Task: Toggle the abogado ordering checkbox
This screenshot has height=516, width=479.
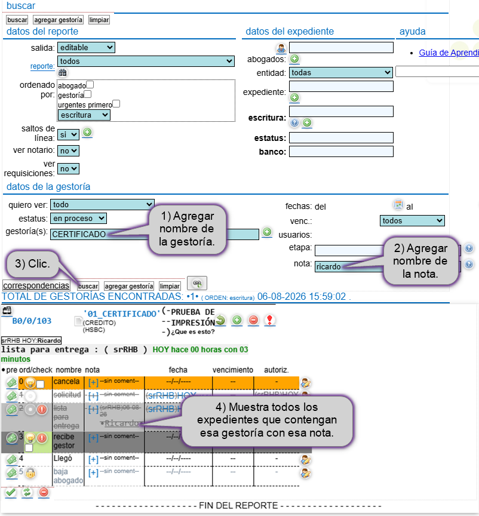Action: tap(90, 85)
